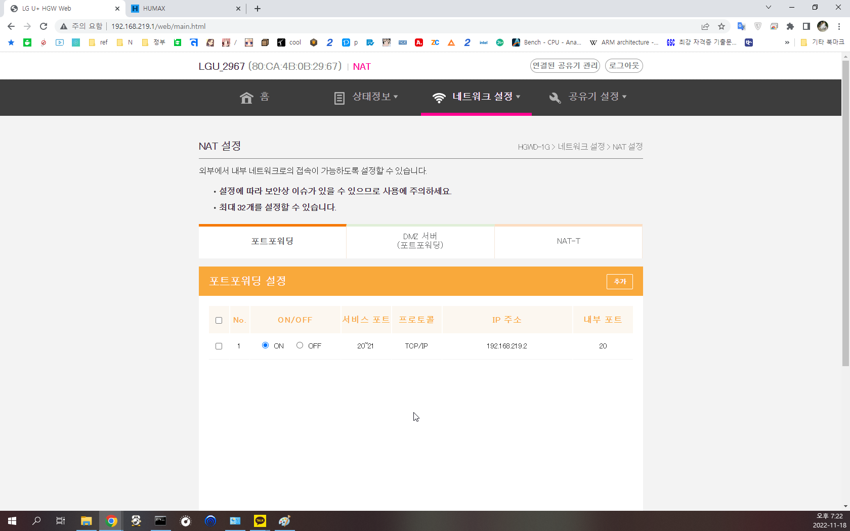
Task: Select the ON radio for rule 1
Action: pos(265,345)
